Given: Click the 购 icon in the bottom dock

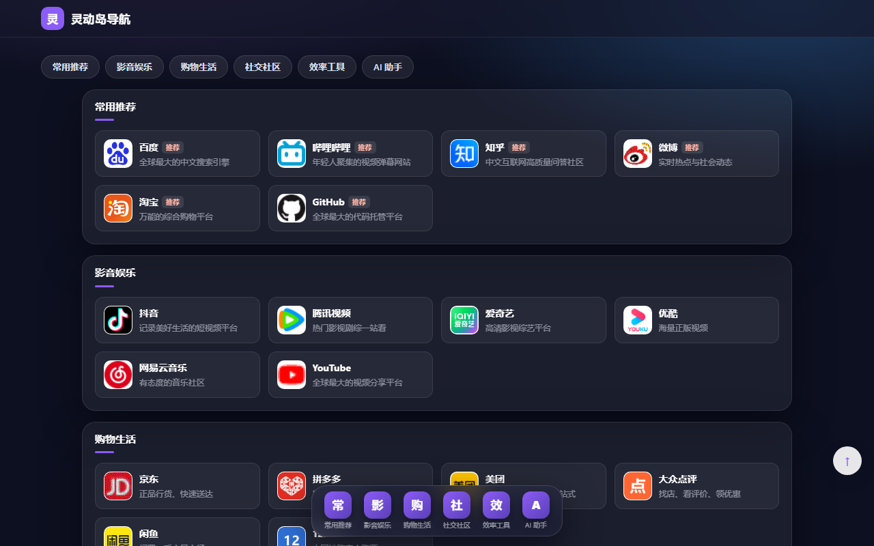Looking at the screenshot, I should coord(417,505).
